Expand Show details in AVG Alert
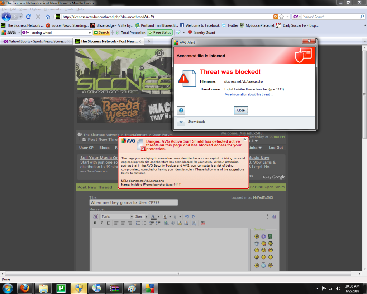The width and height of the screenshot is (367, 294). (x=181, y=122)
